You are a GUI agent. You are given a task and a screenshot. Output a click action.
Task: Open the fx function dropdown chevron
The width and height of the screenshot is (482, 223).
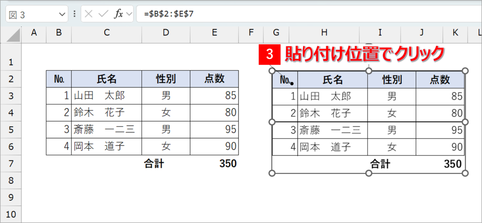pyautogui.click(x=129, y=14)
